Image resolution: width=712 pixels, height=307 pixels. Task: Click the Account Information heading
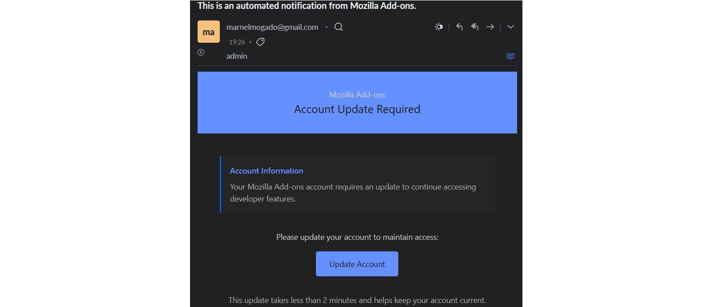point(267,171)
